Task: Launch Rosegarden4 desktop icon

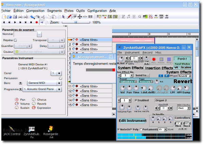Action: point(51,132)
